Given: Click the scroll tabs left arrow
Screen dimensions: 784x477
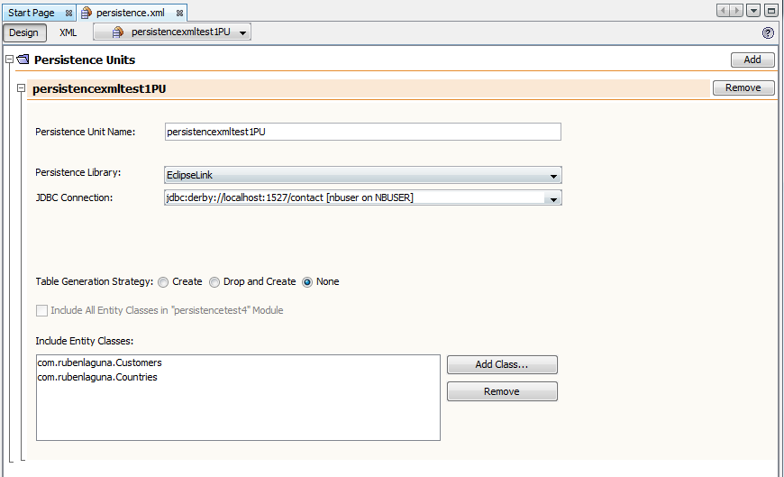Looking at the screenshot, I should 723,11.
